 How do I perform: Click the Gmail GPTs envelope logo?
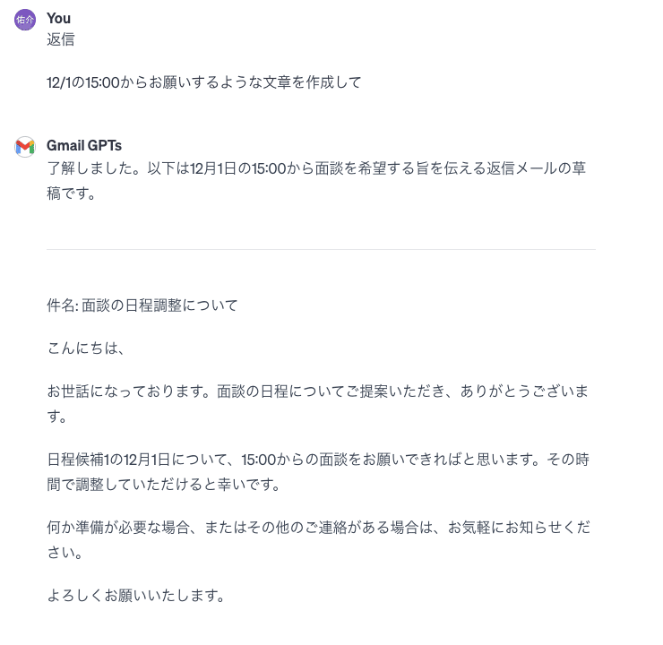point(25,146)
